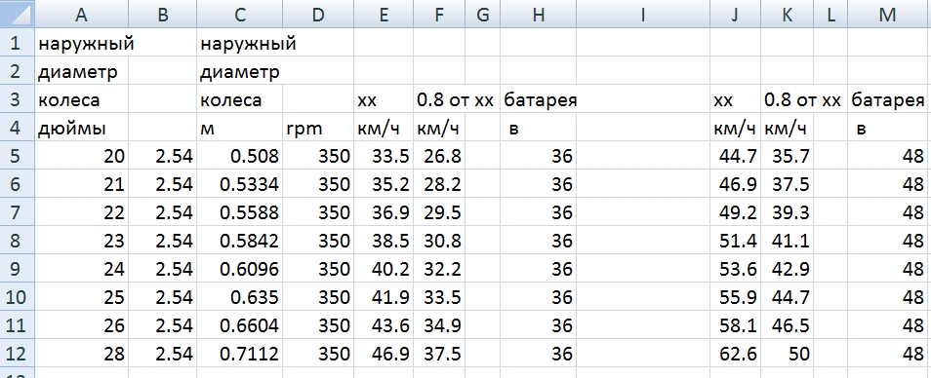Select column I header
Screen dimensions: 931x378
pyautogui.click(x=643, y=15)
